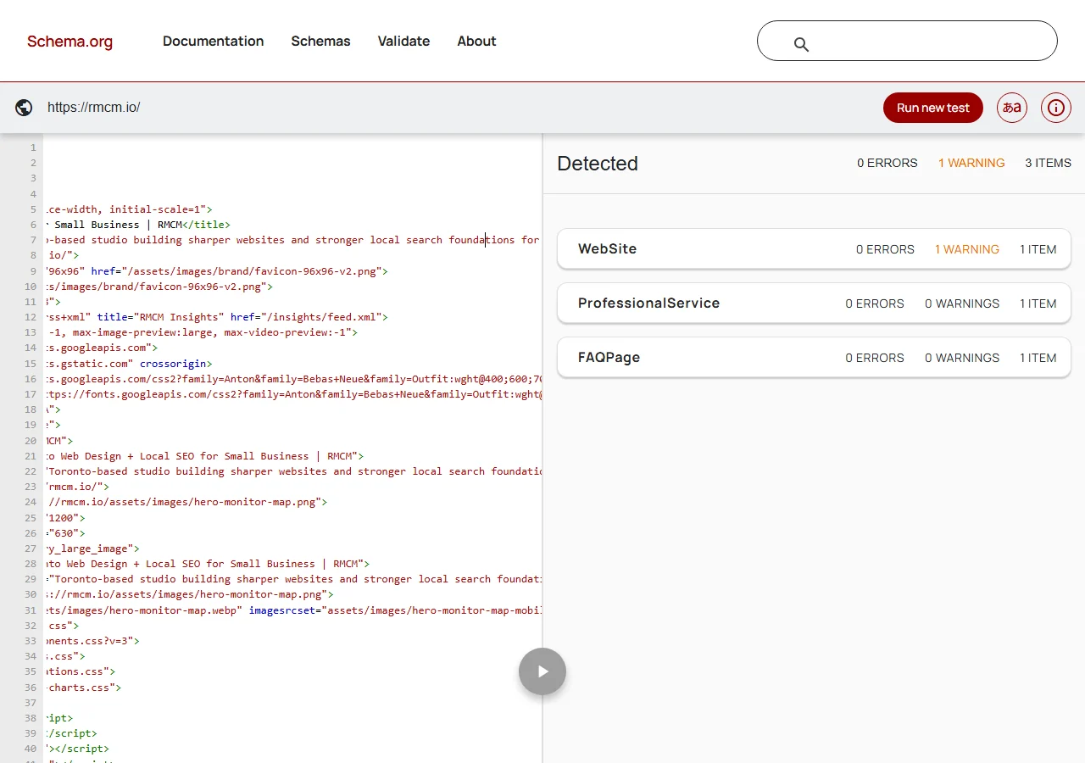The height and width of the screenshot is (763, 1085).
Task: Click the search magnifier icon
Action: click(801, 45)
